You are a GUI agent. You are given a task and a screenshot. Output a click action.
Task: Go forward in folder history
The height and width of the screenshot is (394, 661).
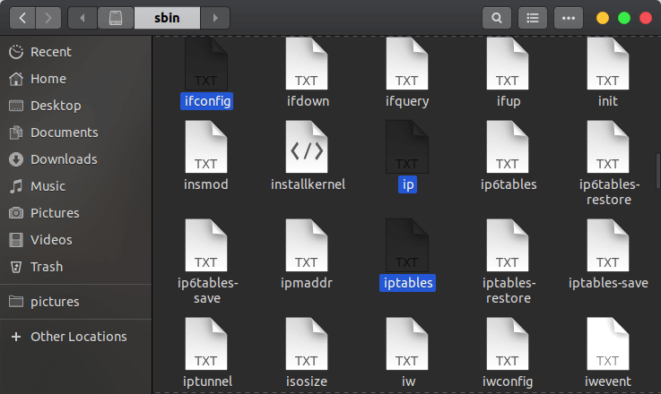click(x=48, y=18)
